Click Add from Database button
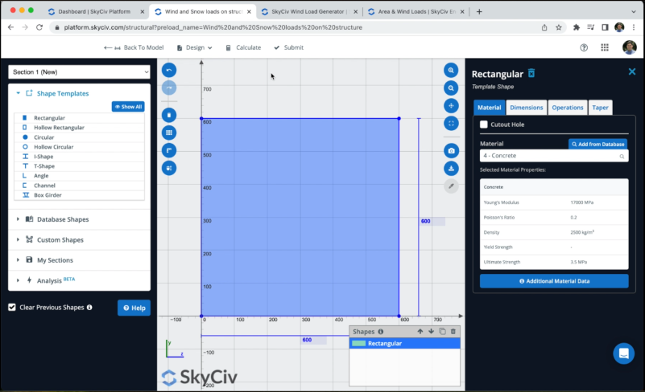 [597, 144]
